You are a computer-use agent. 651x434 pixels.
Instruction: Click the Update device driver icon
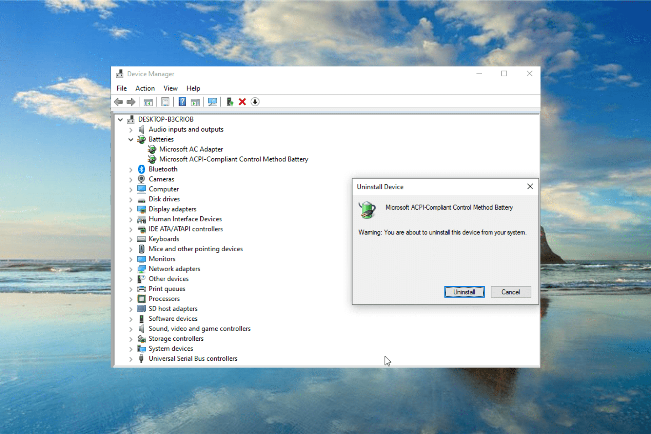(x=230, y=102)
